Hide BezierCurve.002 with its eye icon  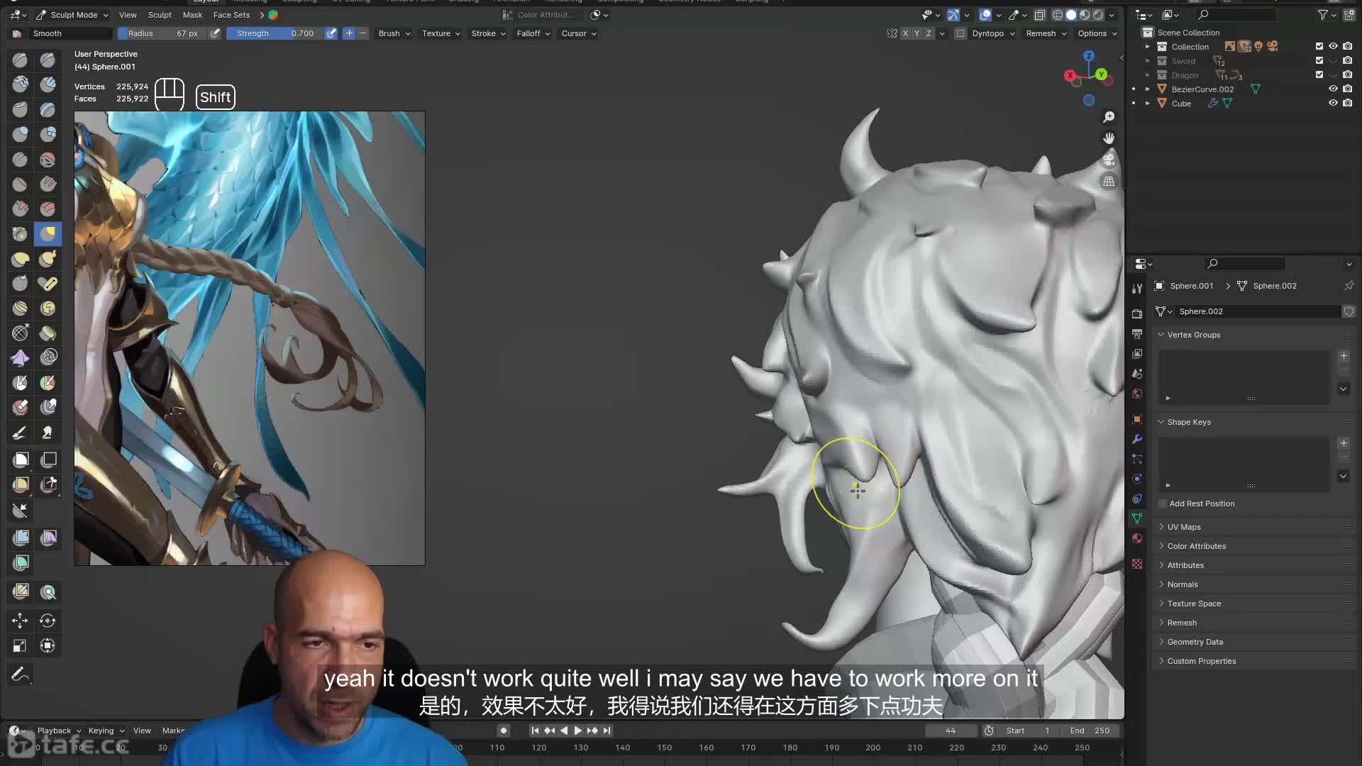(1333, 89)
